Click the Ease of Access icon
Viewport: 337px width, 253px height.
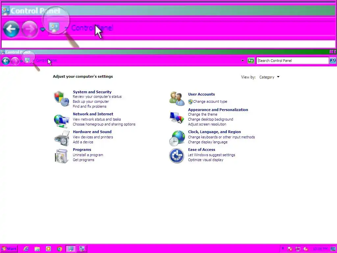point(176,156)
